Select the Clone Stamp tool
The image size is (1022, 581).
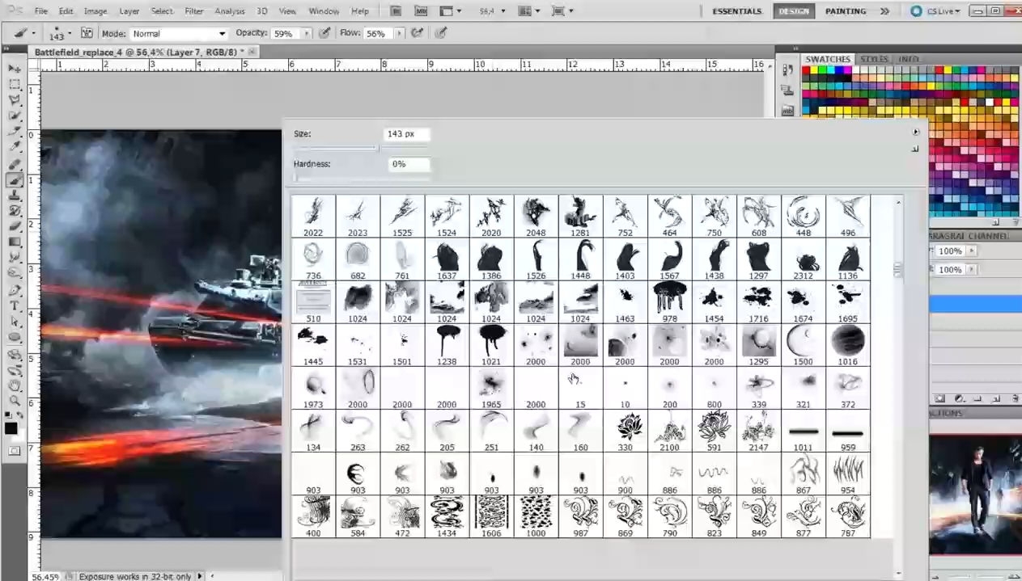click(15, 196)
